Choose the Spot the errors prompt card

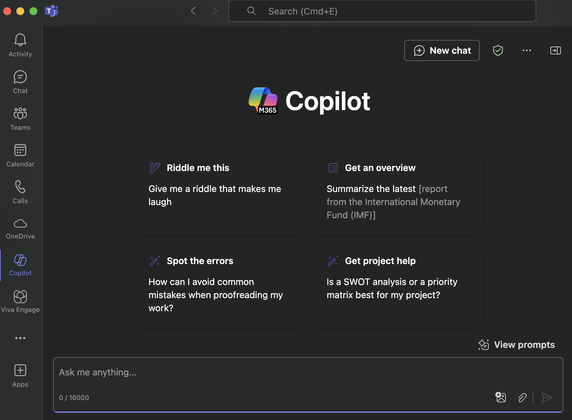point(220,286)
